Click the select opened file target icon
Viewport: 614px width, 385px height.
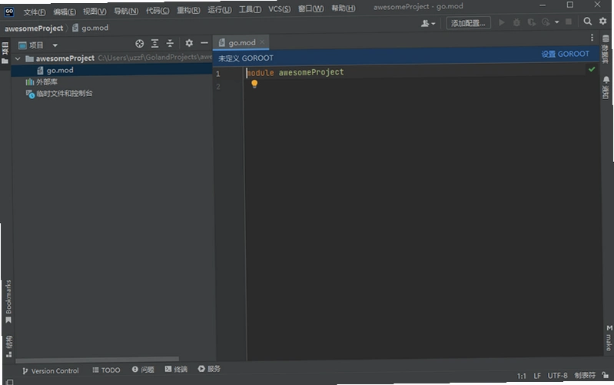[x=139, y=44]
